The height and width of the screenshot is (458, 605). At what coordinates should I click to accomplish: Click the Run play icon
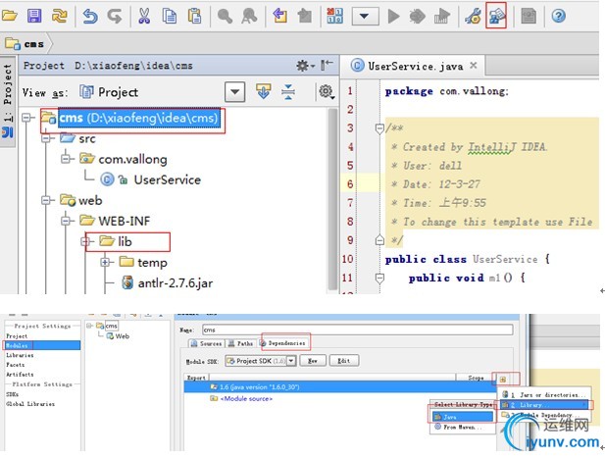pos(393,17)
